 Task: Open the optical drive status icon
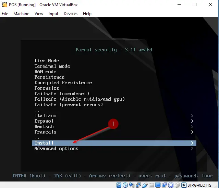pos(125,185)
